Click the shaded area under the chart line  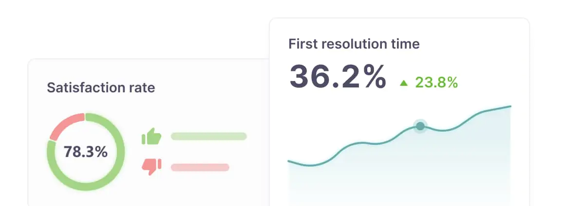tap(399, 172)
